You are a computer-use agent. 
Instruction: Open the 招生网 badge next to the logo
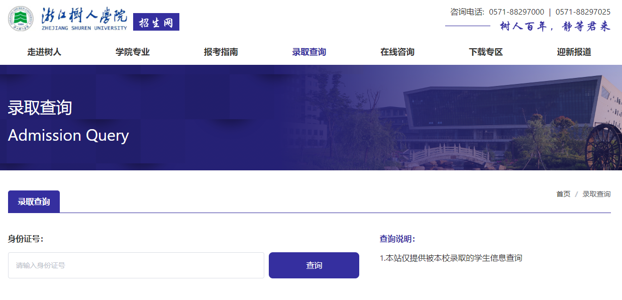[x=156, y=22]
